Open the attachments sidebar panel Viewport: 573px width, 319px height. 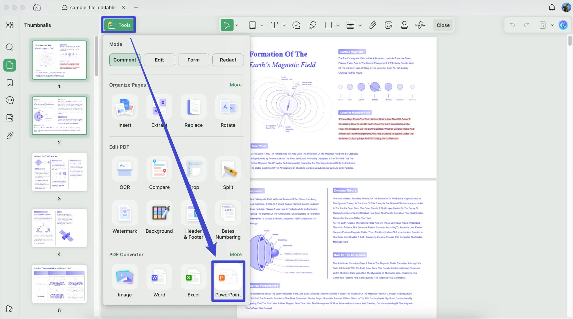(x=10, y=135)
